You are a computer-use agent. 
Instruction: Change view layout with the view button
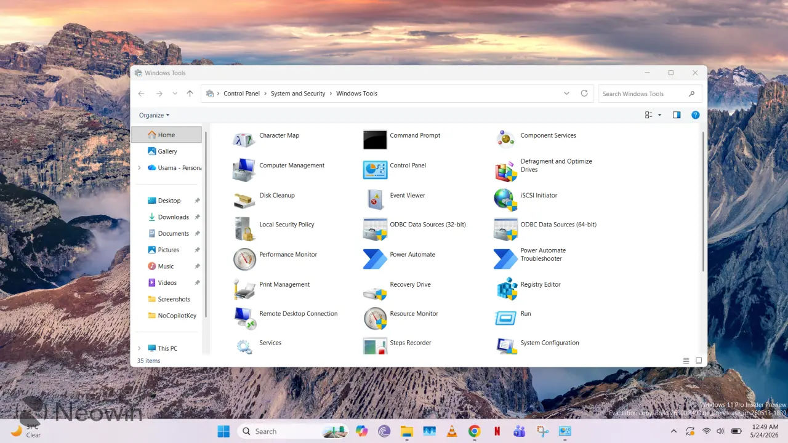[x=648, y=115]
